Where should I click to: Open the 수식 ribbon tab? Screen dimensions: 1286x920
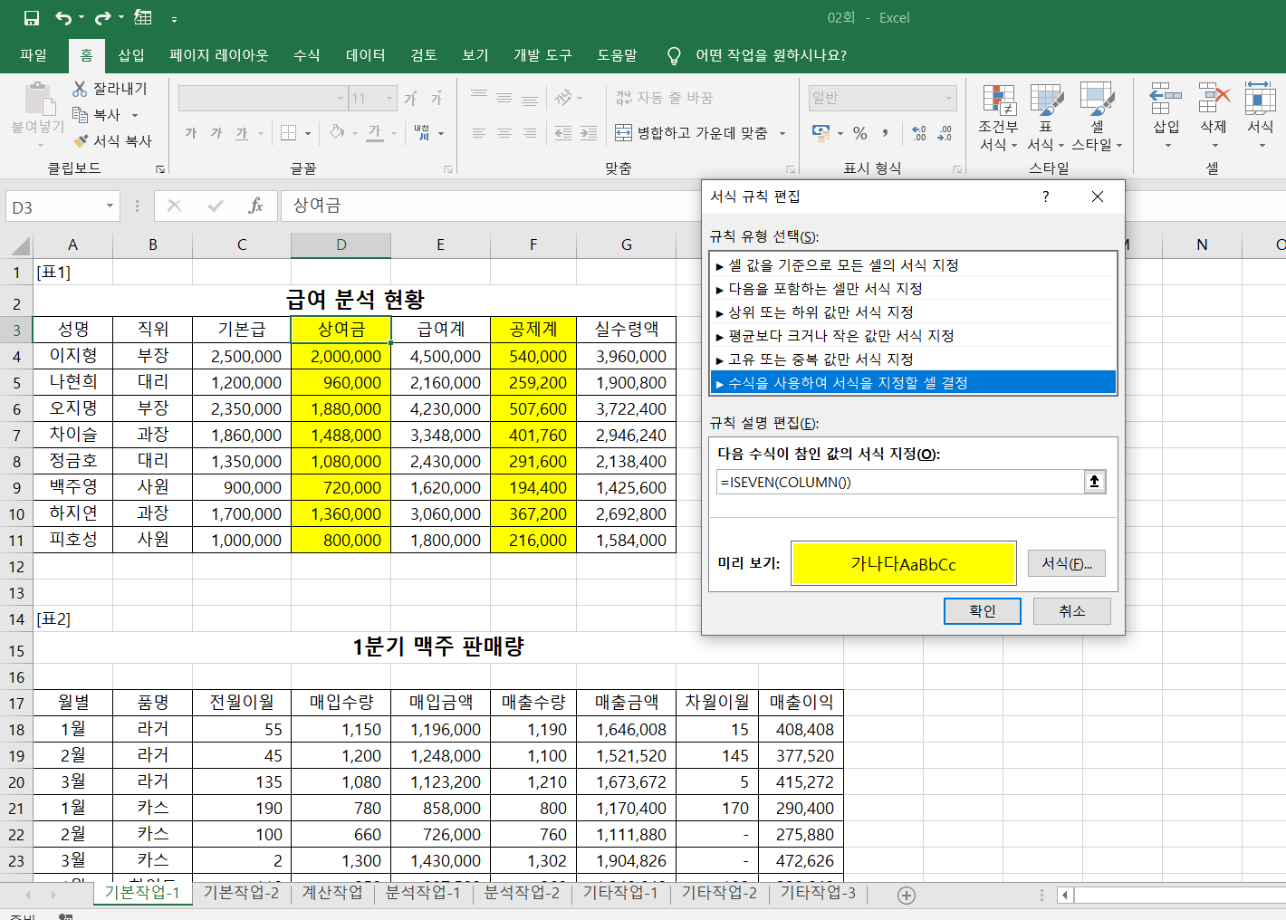306,55
